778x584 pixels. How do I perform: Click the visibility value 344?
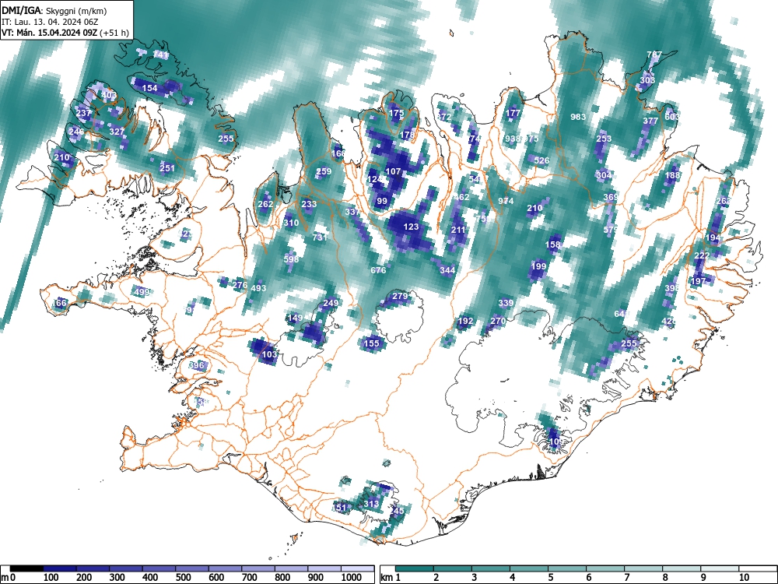point(447,270)
